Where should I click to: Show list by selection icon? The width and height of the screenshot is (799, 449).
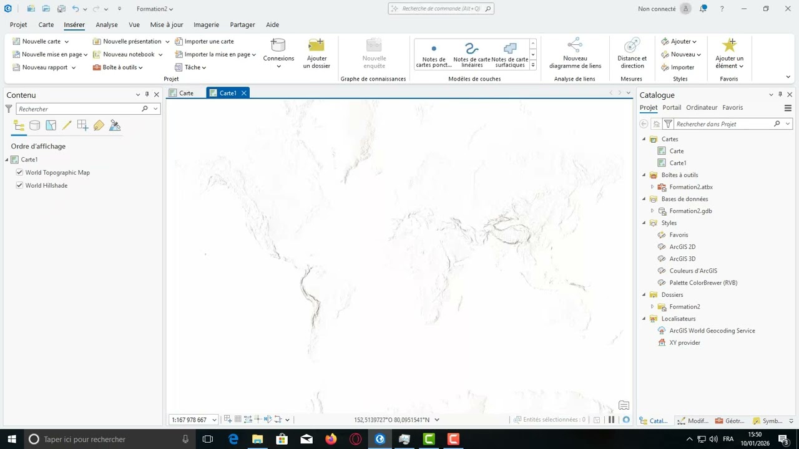click(x=51, y=125)
